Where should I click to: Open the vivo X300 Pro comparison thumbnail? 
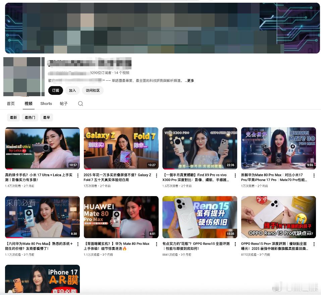(x=200, y=148)
